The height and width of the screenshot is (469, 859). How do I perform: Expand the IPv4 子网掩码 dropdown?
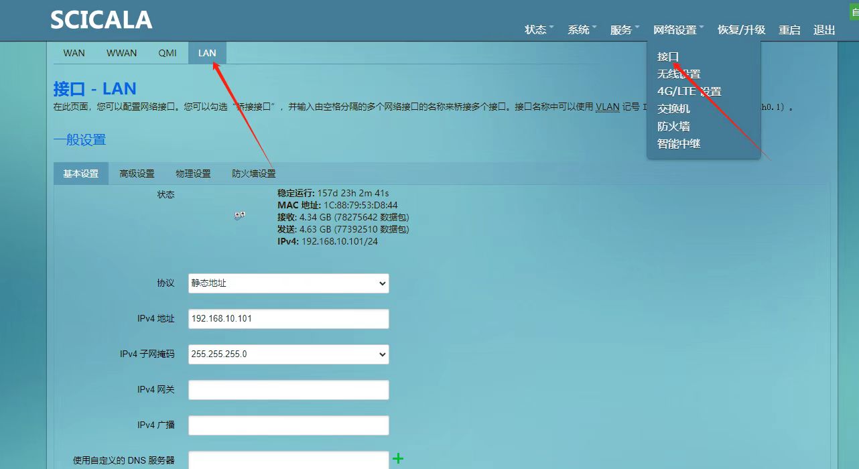[288, 354]
